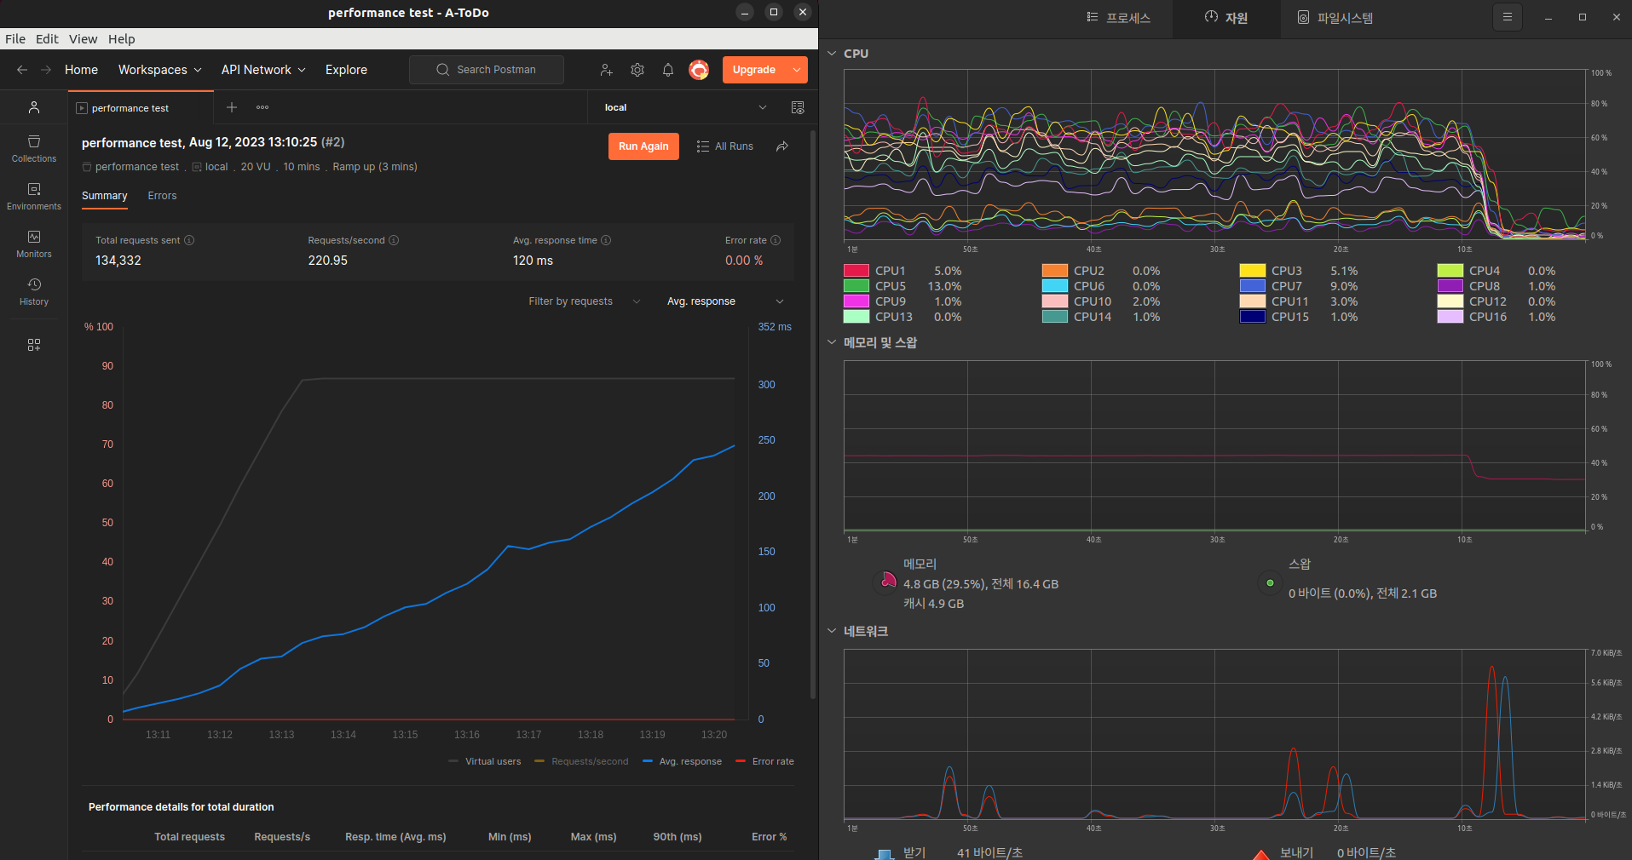Viewport: 1632px width, 860px height.
Task: Change CPU3 color swatch
Action: coord(1252,271)
